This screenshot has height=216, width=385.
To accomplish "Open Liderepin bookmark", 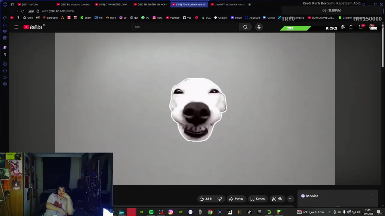I will click(50, 18).
